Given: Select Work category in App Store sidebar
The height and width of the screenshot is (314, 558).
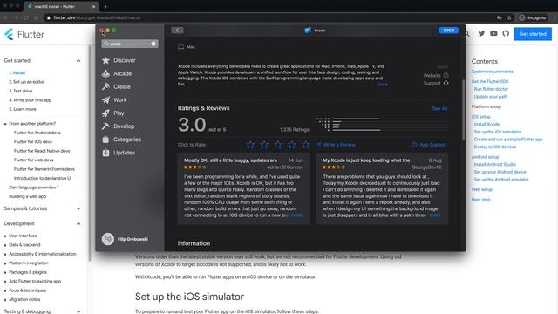Looking at the screenshot, I should (x=114, y=100).
